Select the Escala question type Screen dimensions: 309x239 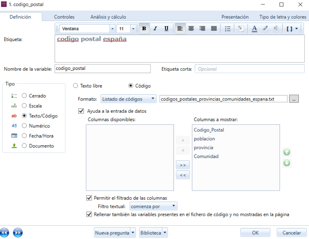(x=24, y=106)
